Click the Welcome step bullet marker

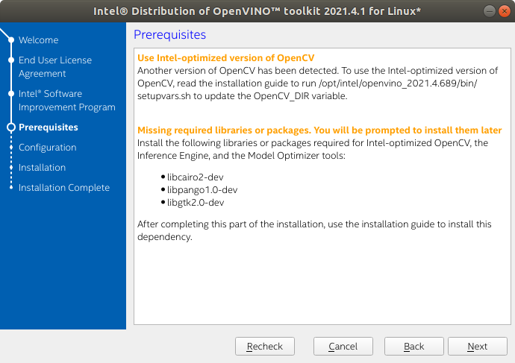10,40
